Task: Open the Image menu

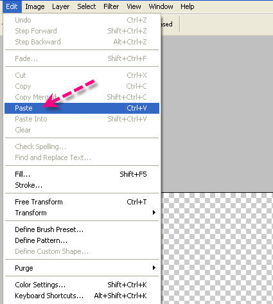Action: point(35,6)
